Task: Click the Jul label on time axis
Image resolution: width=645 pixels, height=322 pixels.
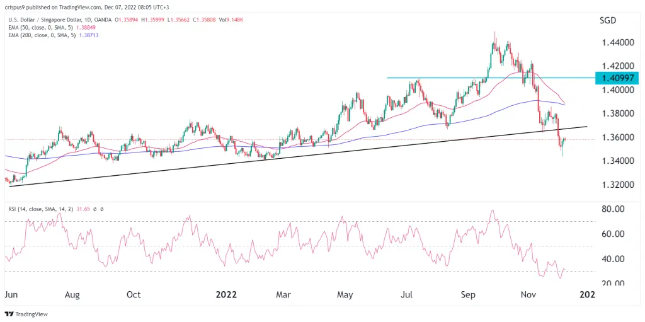Action: tap(408, 295)
